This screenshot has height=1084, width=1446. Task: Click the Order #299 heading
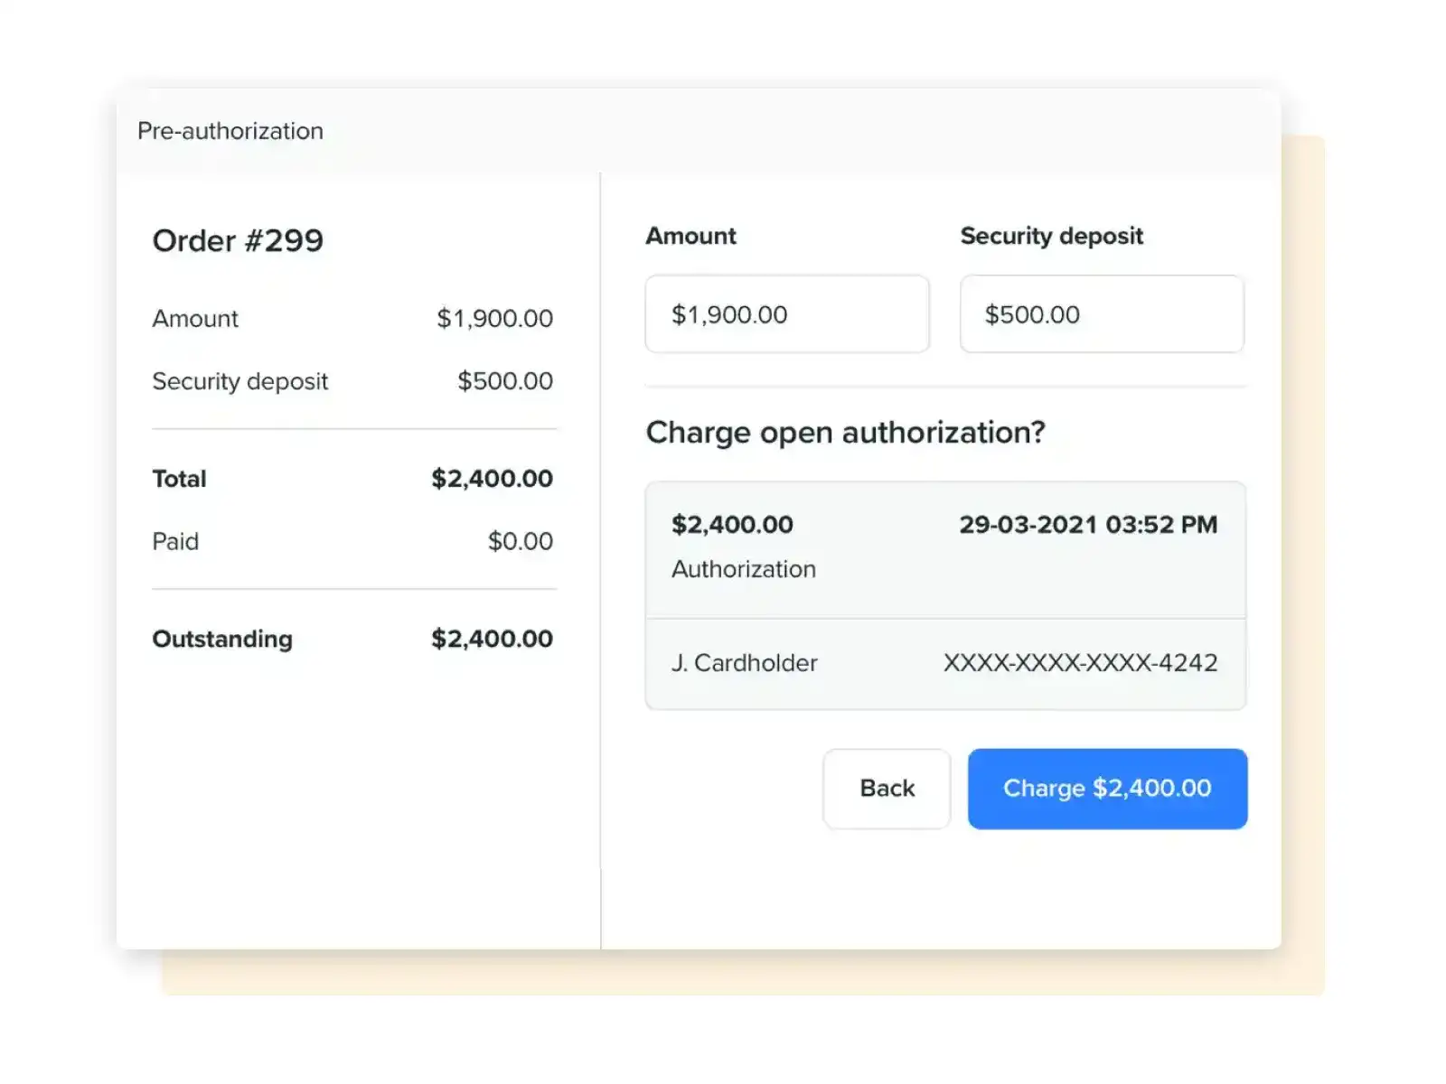pyautogui.click(x=238, y=240)
